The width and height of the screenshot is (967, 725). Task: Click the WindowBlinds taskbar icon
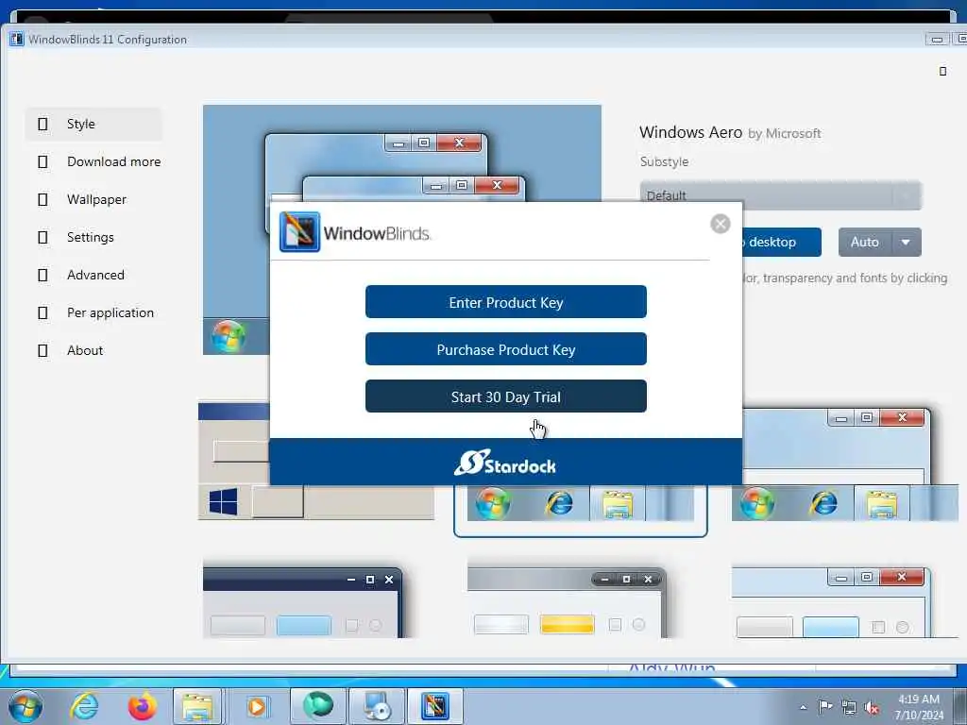click(x=434, y=706)
